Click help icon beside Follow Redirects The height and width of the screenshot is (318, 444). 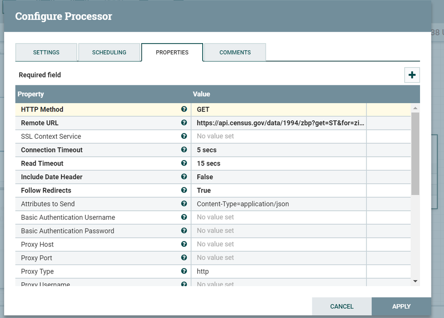(x=184, y=190)
